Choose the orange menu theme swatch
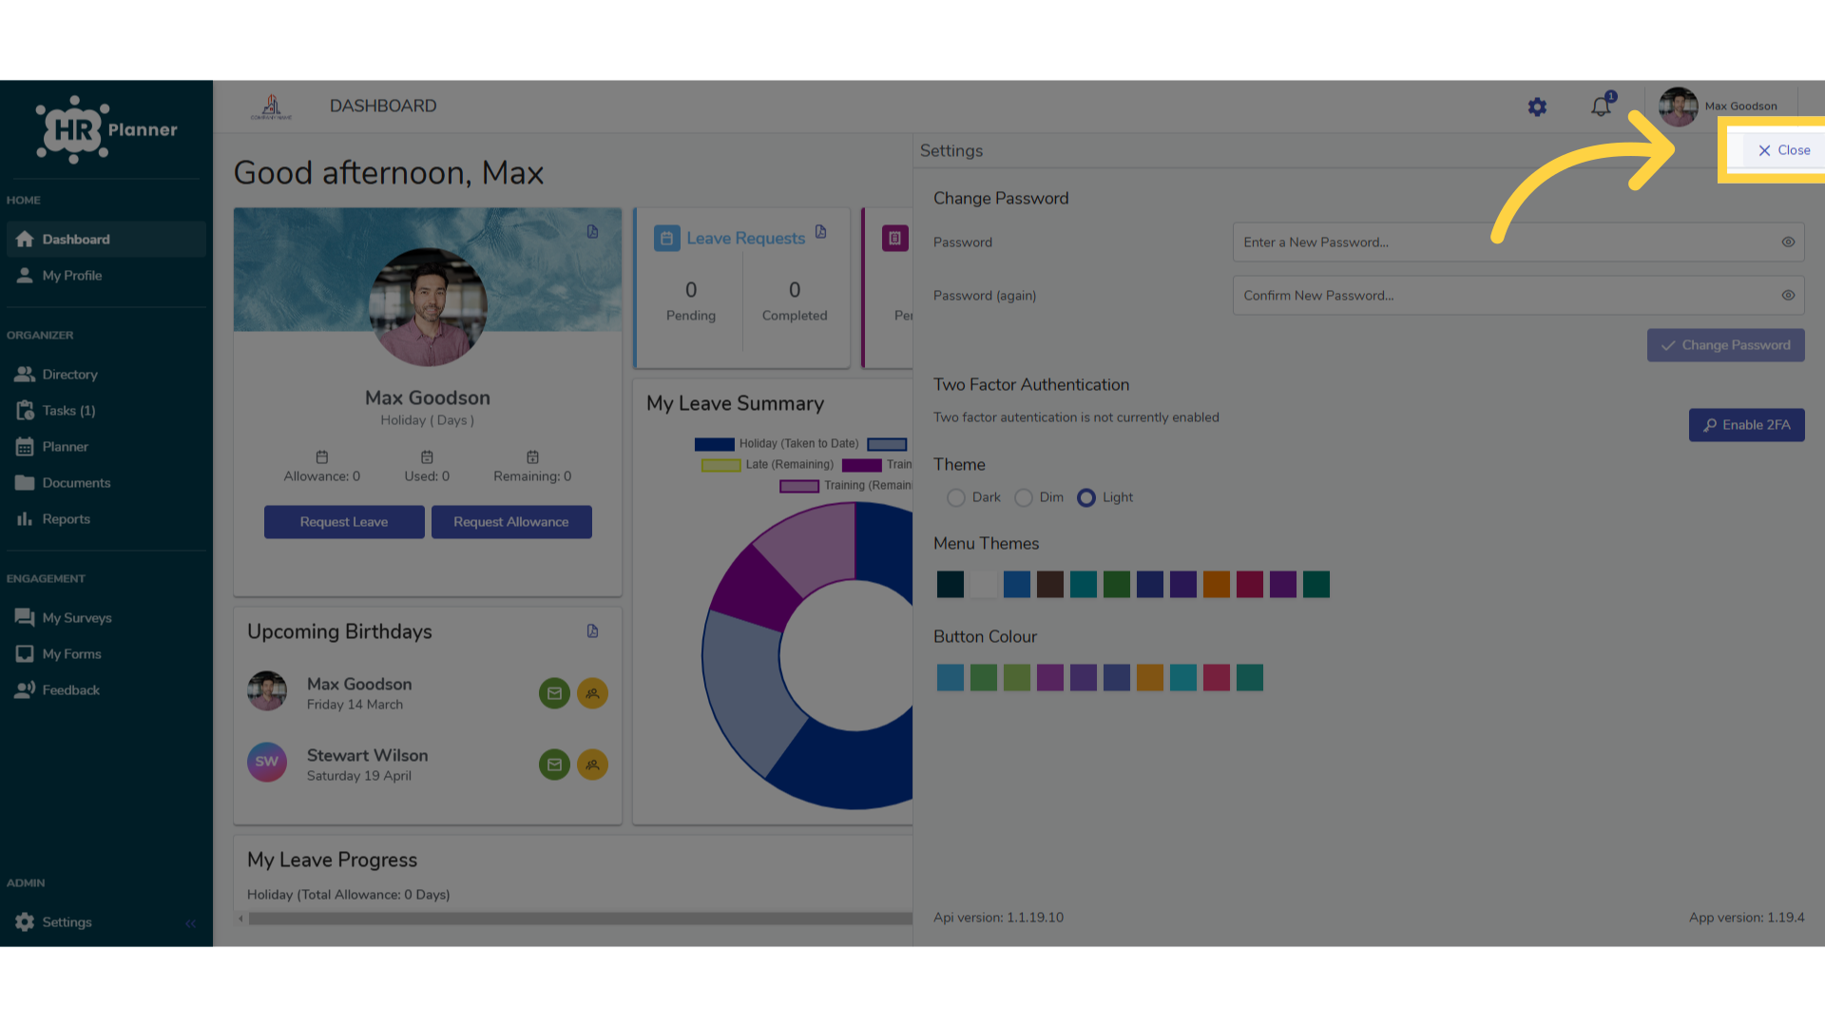The height and width of the screenshot is (1027, 1825). (x=1217, y=584)
